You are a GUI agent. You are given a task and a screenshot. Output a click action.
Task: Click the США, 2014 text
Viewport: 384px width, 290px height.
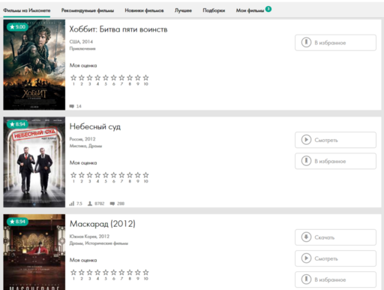point(81,41)
